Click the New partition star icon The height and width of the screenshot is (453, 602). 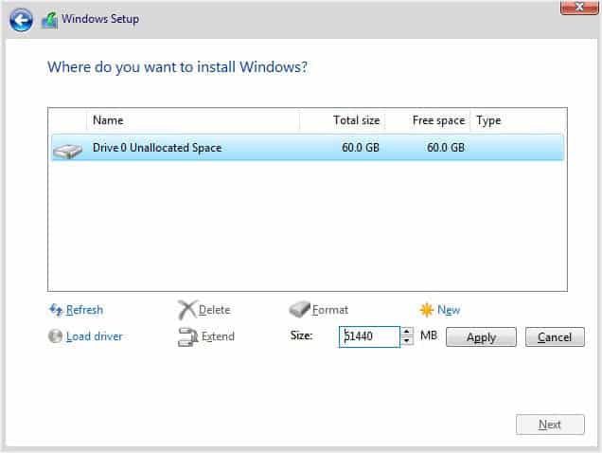[427, 310]
